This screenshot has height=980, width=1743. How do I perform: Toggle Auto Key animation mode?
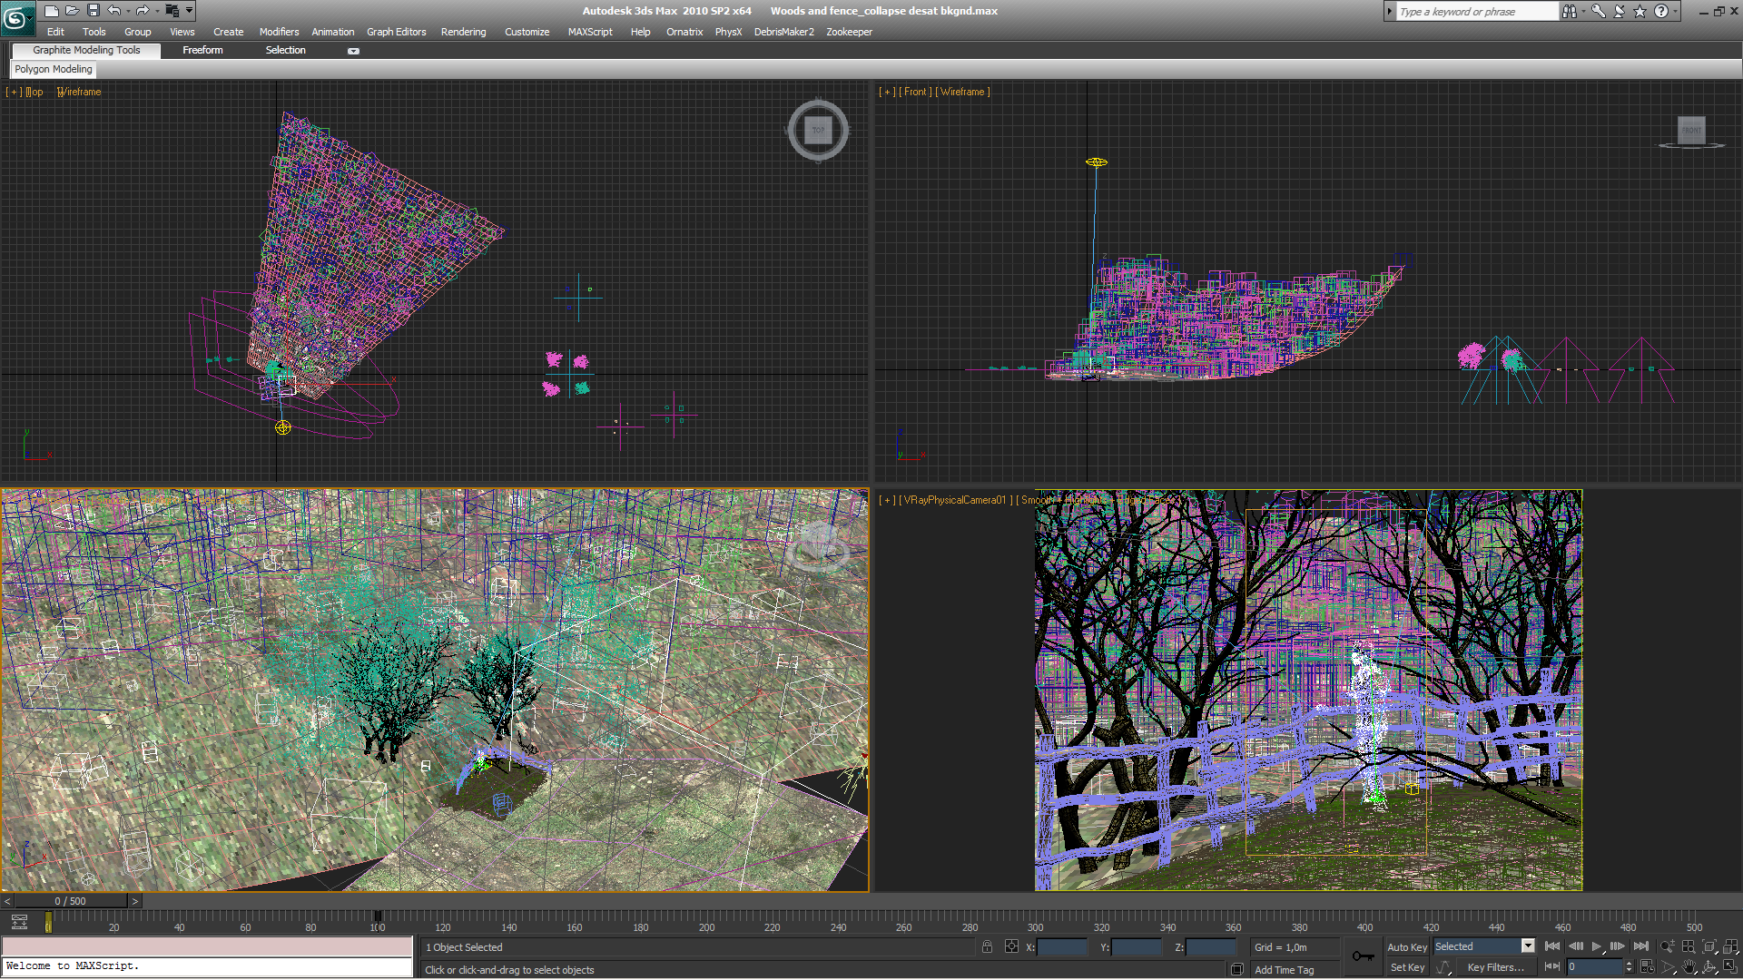tap(1406, 946)
